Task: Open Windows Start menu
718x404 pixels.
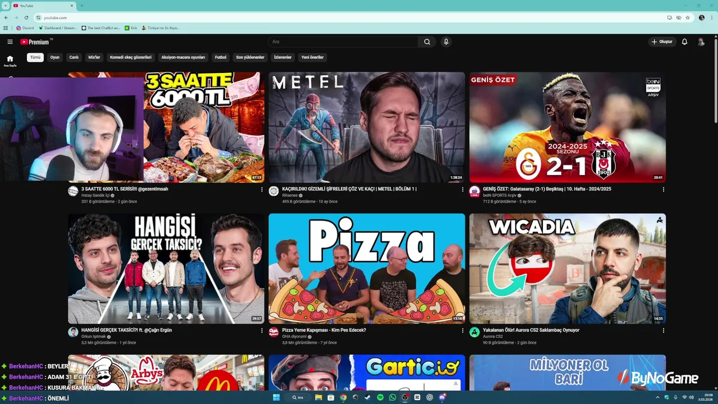Action: (276, 397)
